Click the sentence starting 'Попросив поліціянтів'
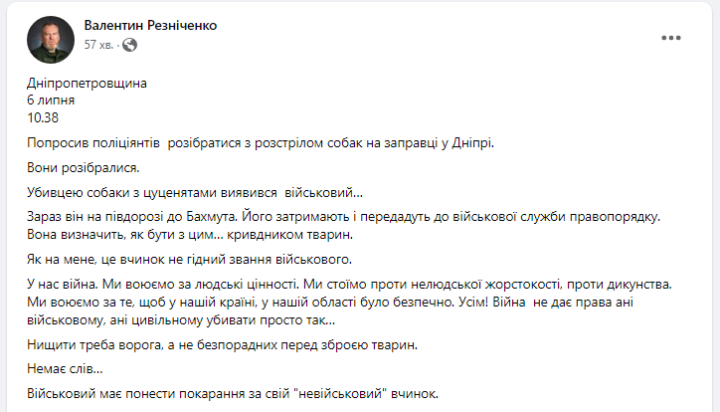720x412 pixels. pos(261,143)
